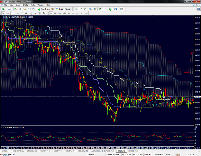Screen dimensions: 201x156
Task: Select the equidistant channel tool
Action: coord(26,13)
